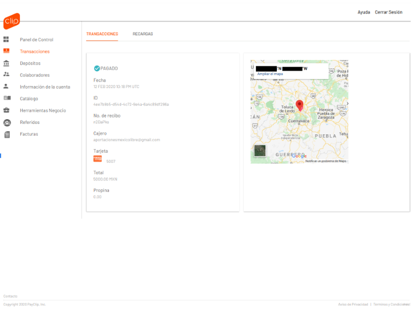
Task: Click the Herramientas Negocio briefcase icon
Action: 7,110
